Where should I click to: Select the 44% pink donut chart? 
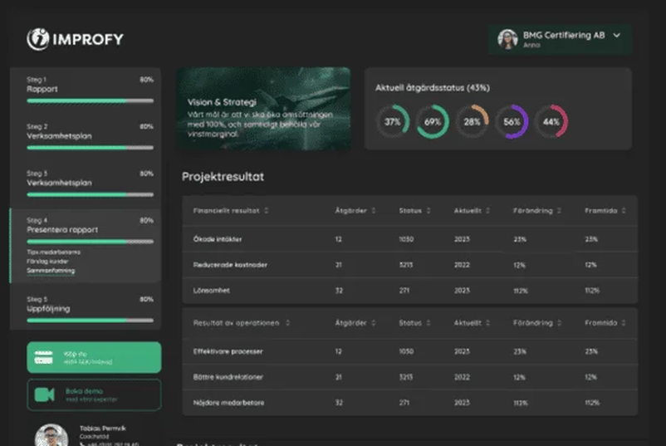pyautogui.click(x=551, y=121)
